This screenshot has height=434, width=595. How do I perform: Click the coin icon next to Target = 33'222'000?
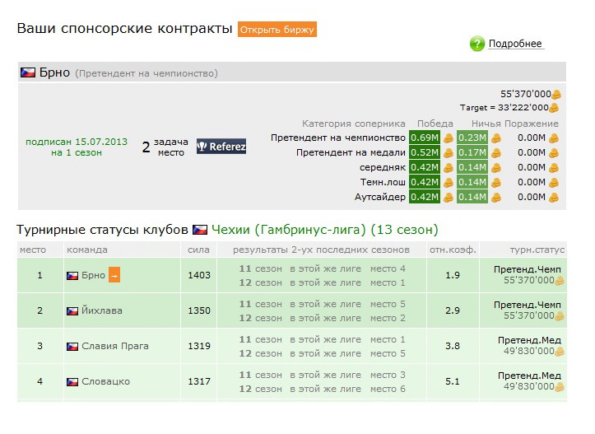(554, 108)
